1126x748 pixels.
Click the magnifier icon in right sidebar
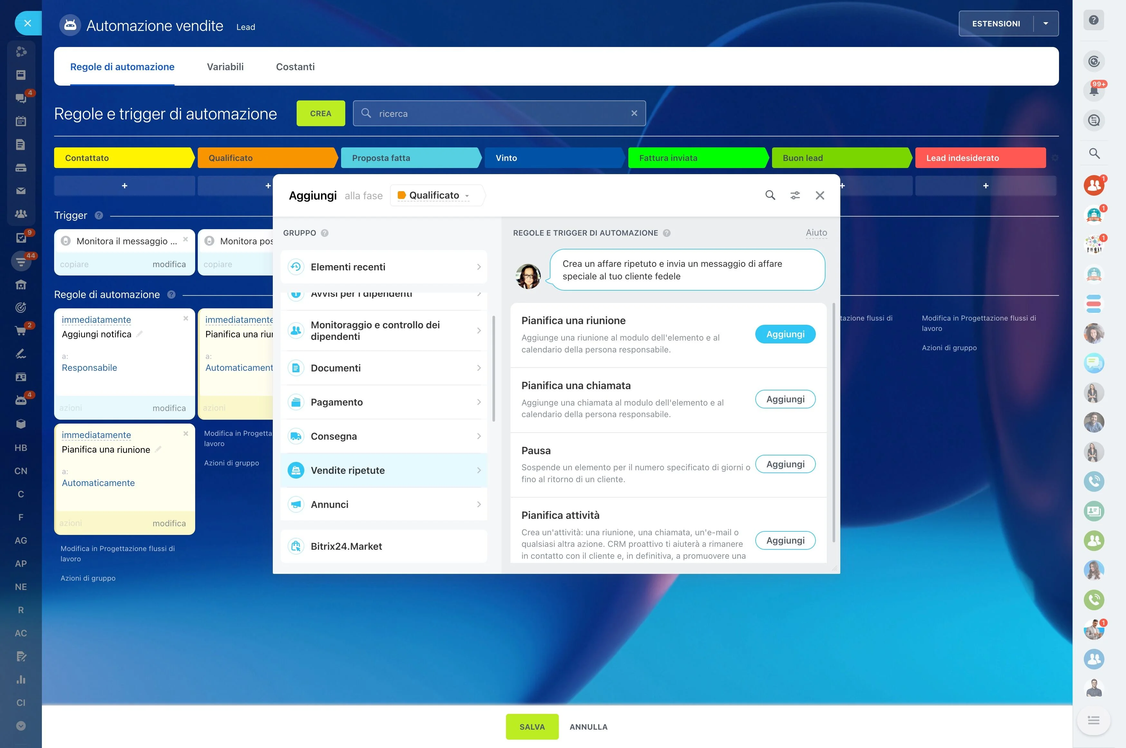pyautogui.click(x=1094, y=153)
